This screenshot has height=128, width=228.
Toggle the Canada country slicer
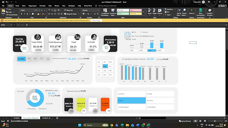[x=160, y=94]
